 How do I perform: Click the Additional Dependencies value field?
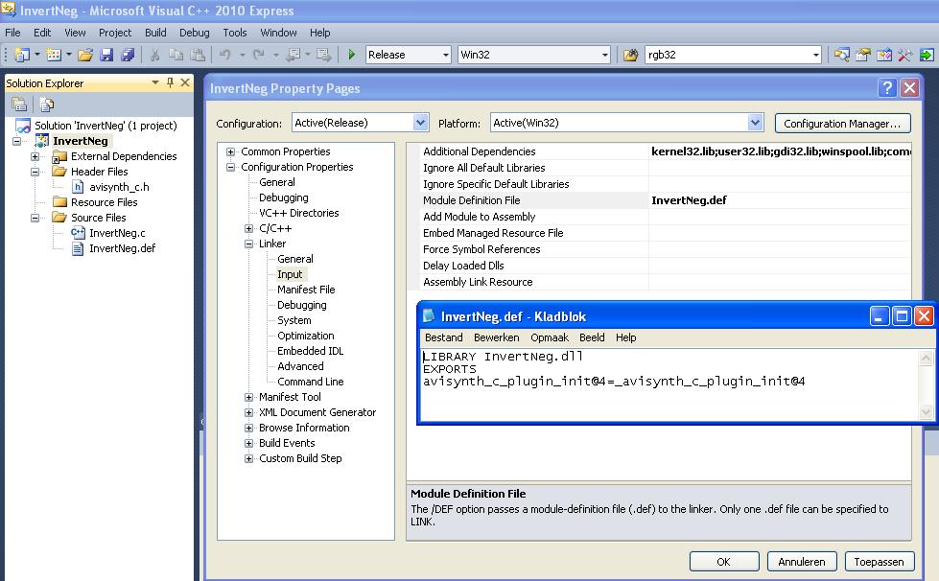(x=780, y=151)
